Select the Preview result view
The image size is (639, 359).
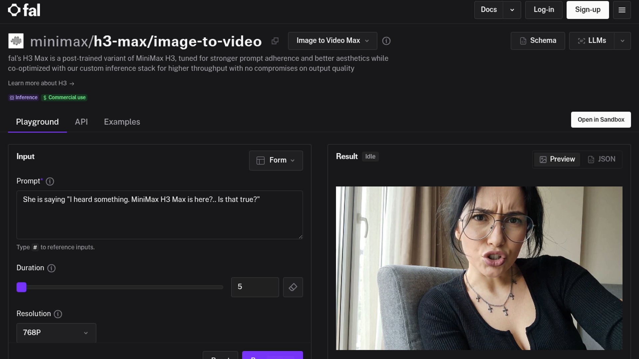coord(557,160)
